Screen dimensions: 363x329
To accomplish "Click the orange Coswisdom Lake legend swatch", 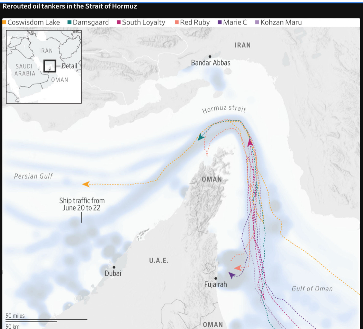I will (x=4, y=22).
